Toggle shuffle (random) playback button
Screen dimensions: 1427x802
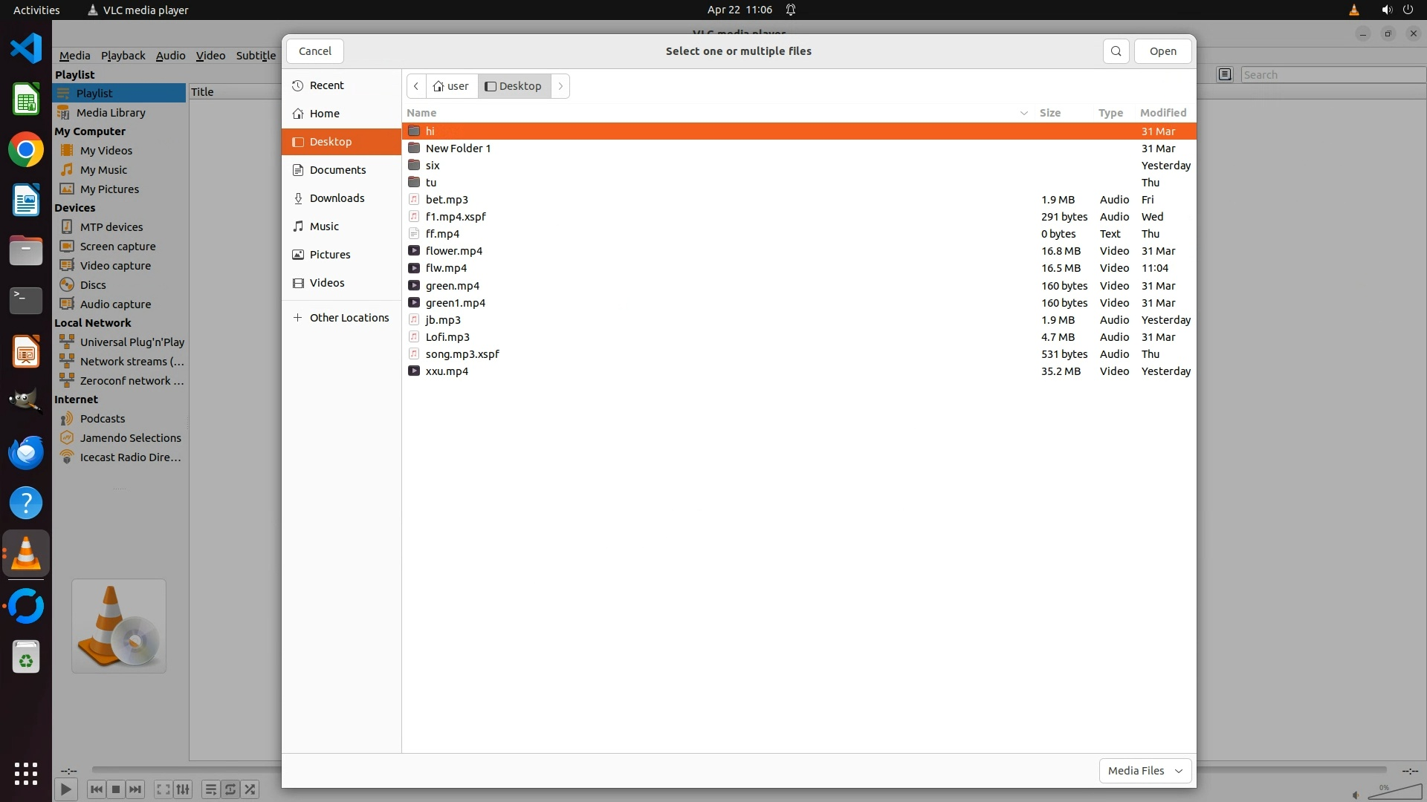(250, 789)
